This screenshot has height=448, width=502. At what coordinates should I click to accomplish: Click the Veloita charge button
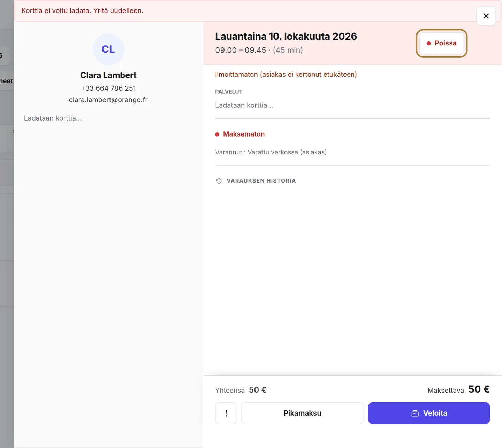pyautogui.click(x=429, y=413)
